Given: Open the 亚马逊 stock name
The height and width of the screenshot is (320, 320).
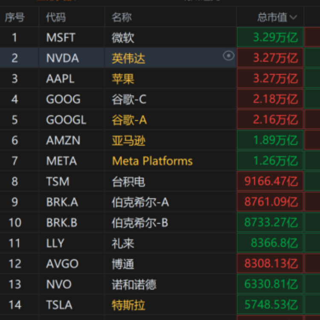Looking at the screenshot, I should (128, 140).
